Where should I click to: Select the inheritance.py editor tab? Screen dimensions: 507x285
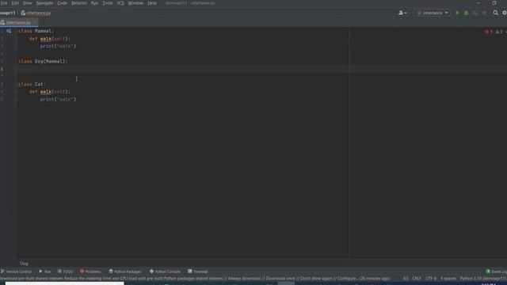click(x=18, y=23)
